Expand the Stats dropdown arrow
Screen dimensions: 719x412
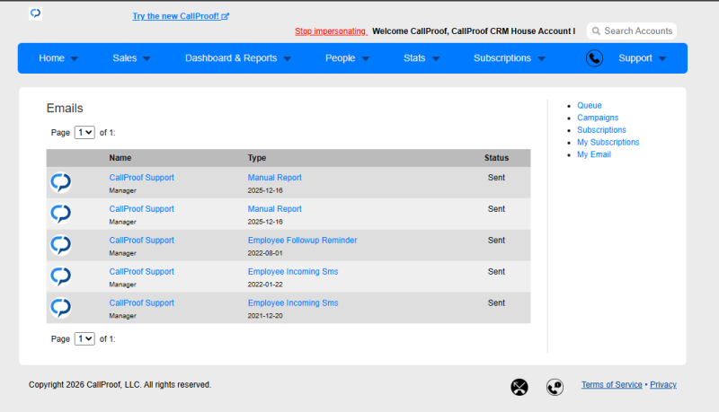coord(436,58)
